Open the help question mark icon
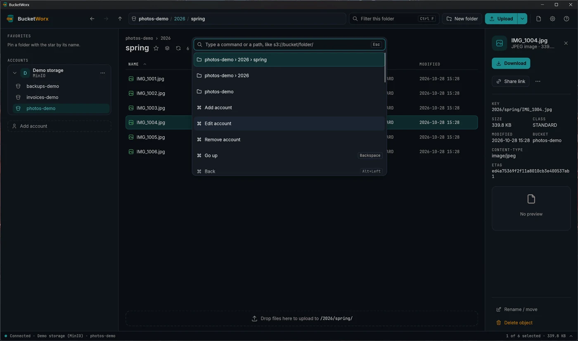The image size is (578, 341). [566, 19]
